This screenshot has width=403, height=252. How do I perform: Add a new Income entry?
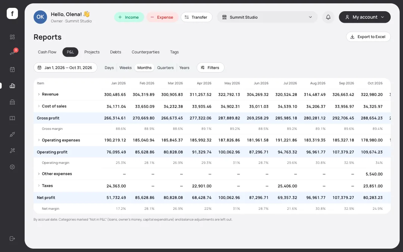[129, 17]
